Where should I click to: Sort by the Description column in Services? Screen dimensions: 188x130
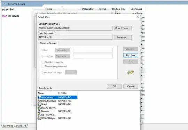point(88,9)
